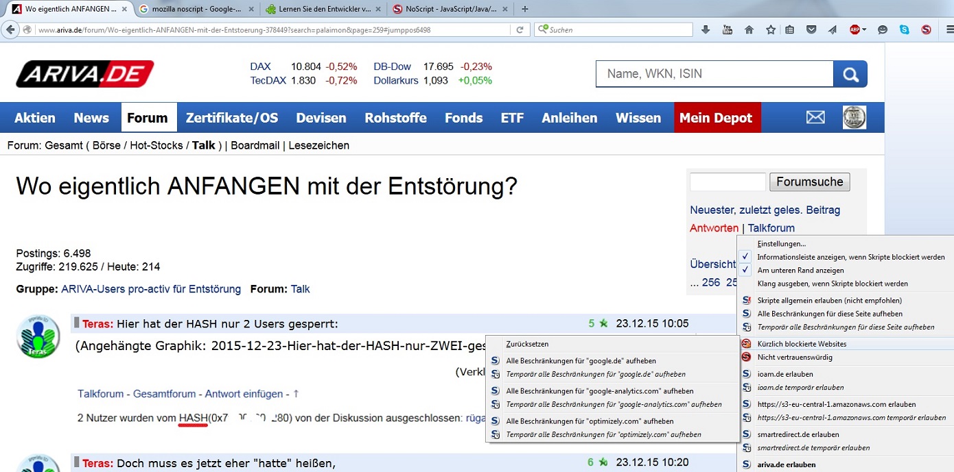Click the magnifier search button on ARIVA
Viewport: 954px width, 472px height.
(850, 74)
